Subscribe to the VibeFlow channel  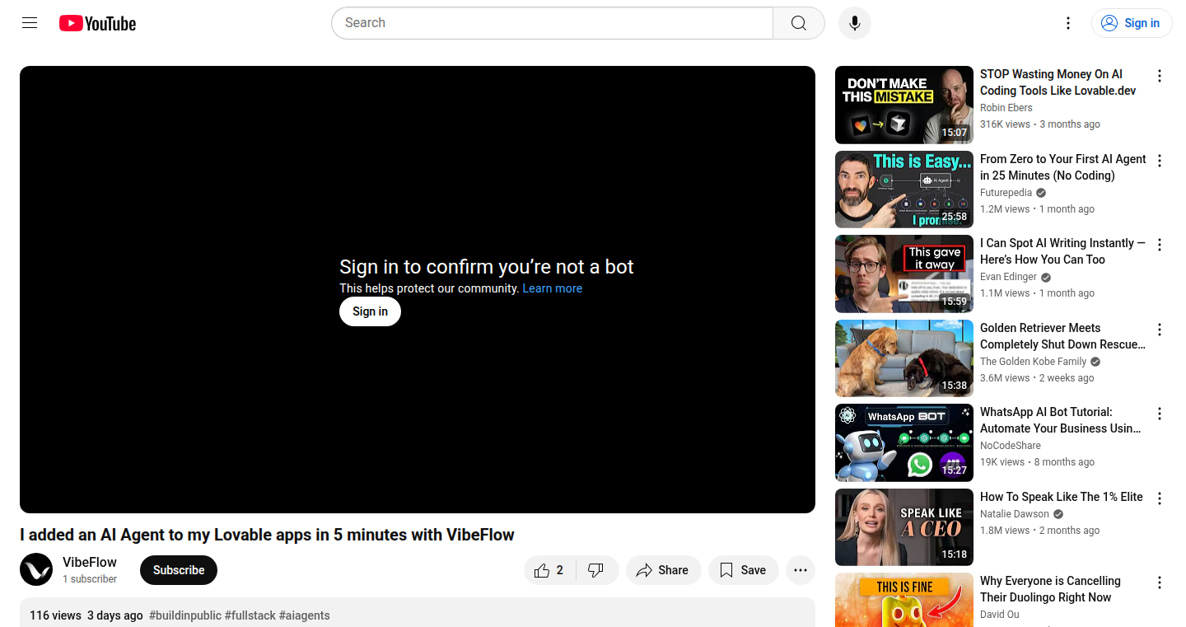pos(179,570)
